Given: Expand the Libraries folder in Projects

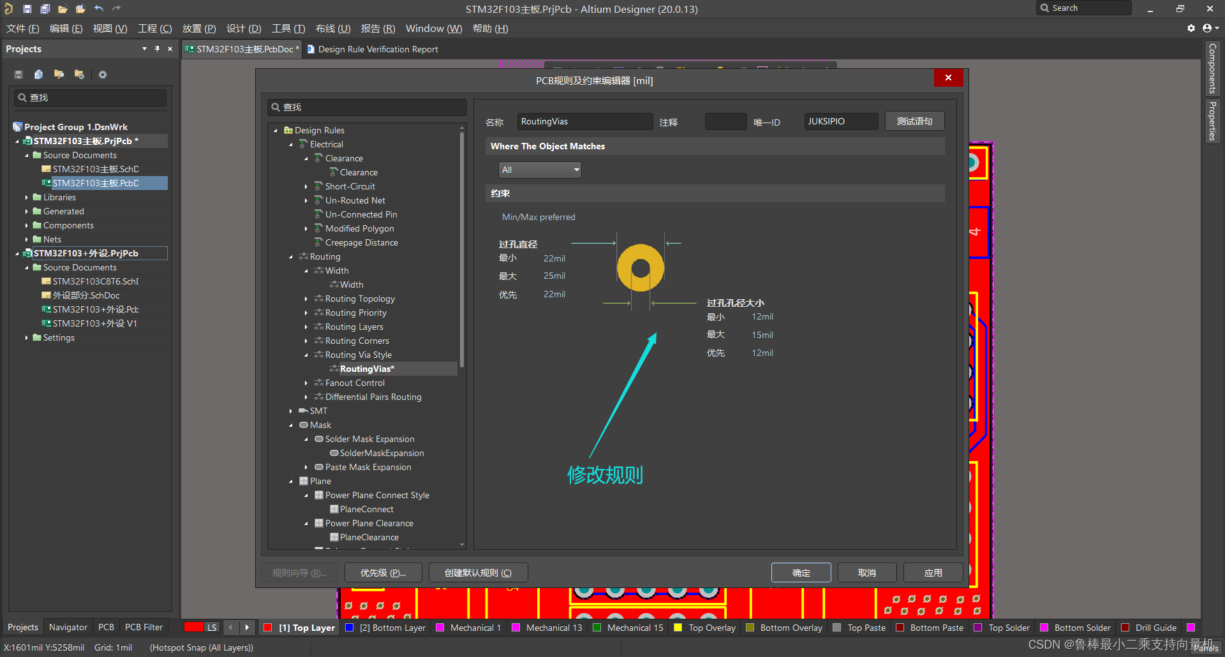Looking at the screenshot, I should coord(26,198).
